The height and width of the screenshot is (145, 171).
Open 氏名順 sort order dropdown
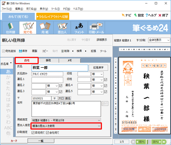[6, 63]
